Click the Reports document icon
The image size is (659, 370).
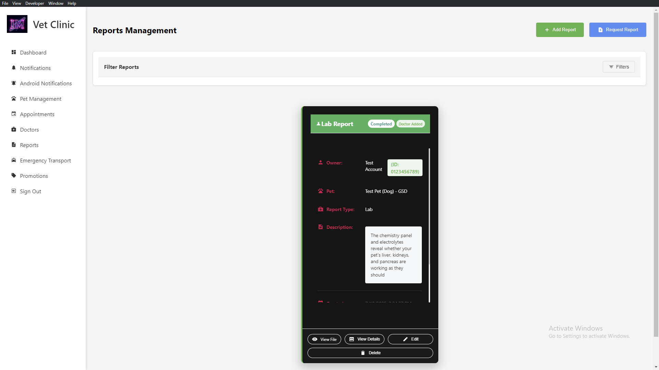point(14,145)
